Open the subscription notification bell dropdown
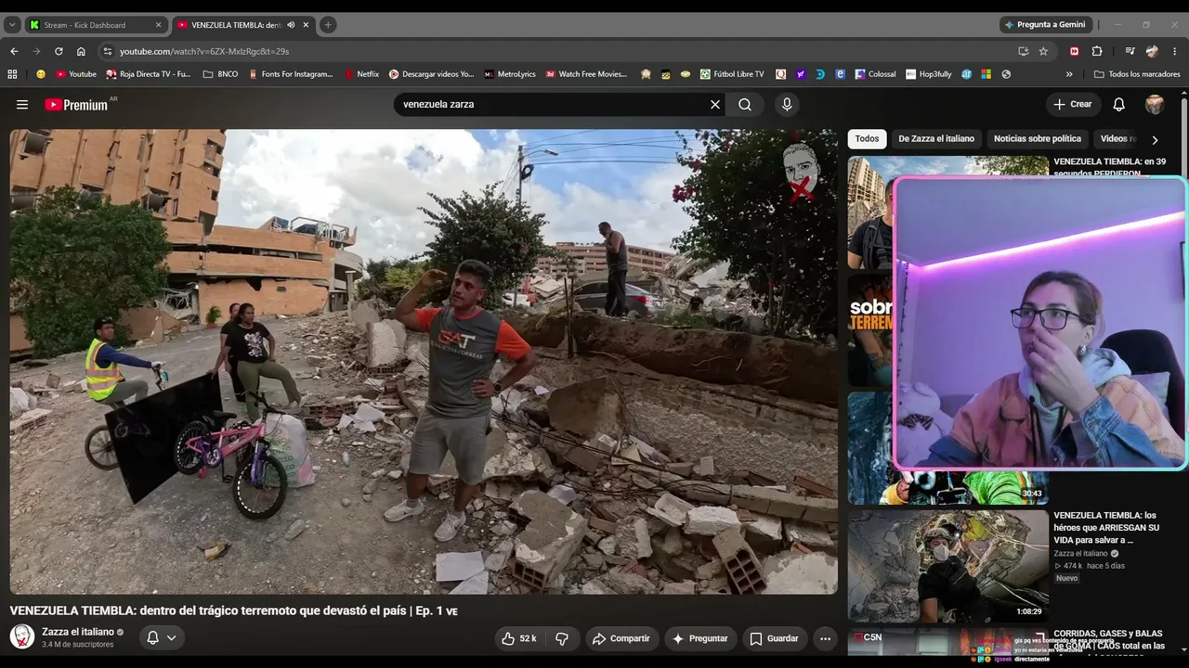Screen dimensions: 1189x668 pyautogui.click(x=161, y=637)
